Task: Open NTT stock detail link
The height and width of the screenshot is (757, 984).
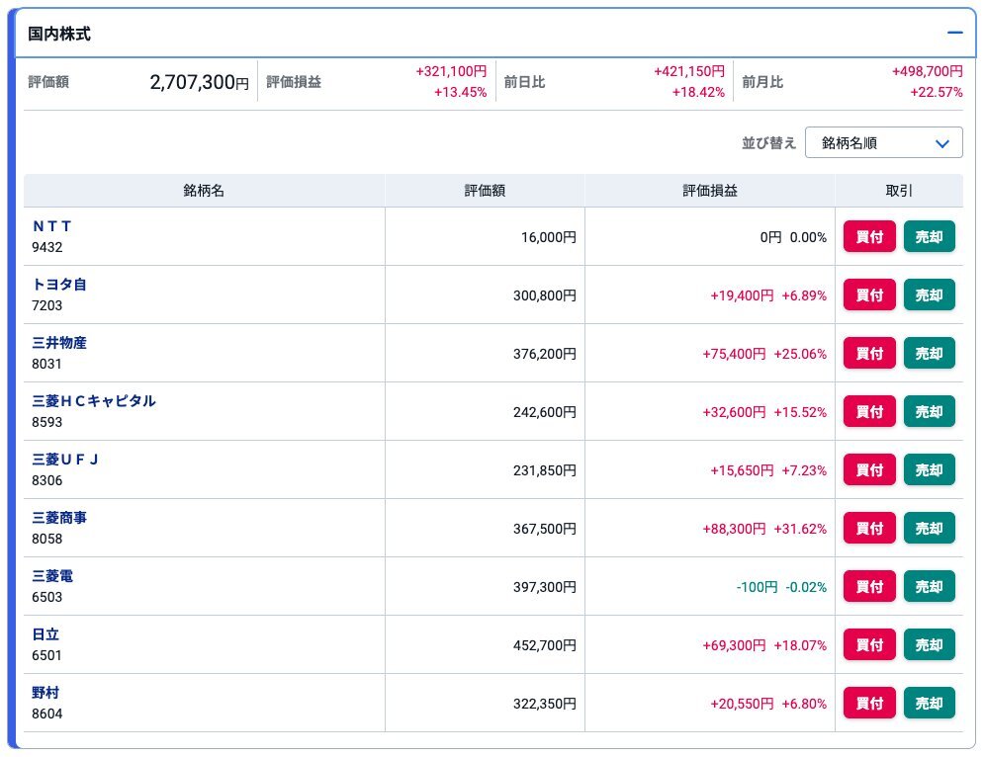Action: pos(52,226)
